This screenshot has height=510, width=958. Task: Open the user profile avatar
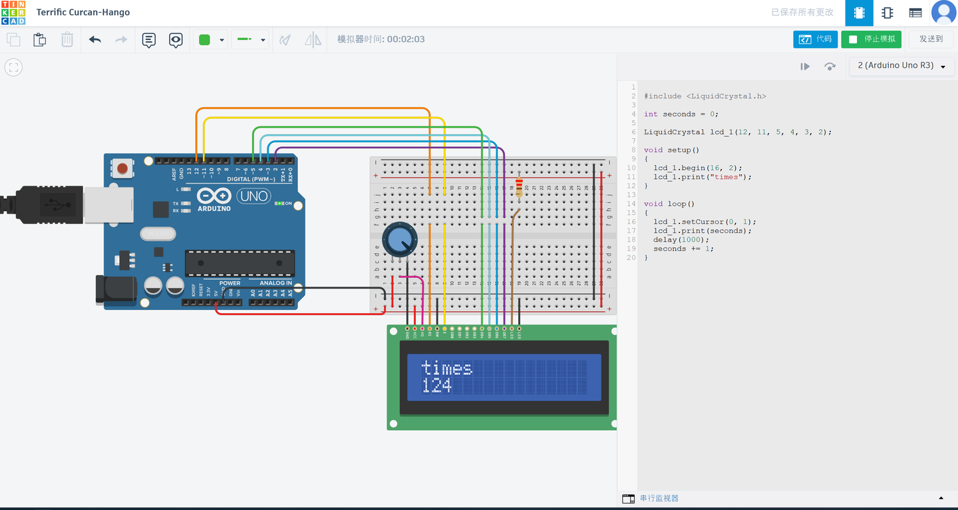[944, 13]
